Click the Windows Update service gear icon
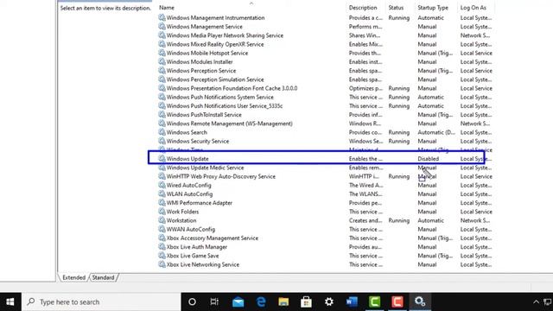The image size is (553, 311). (x=162, y=158)
